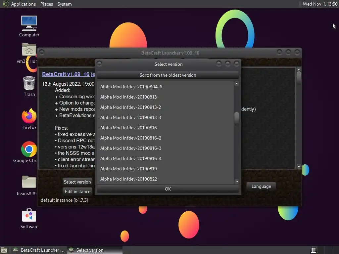Click the workspace switcher icon in bottom panel
This screenshot has width=339, height=254.
click(x=314, y=250)
